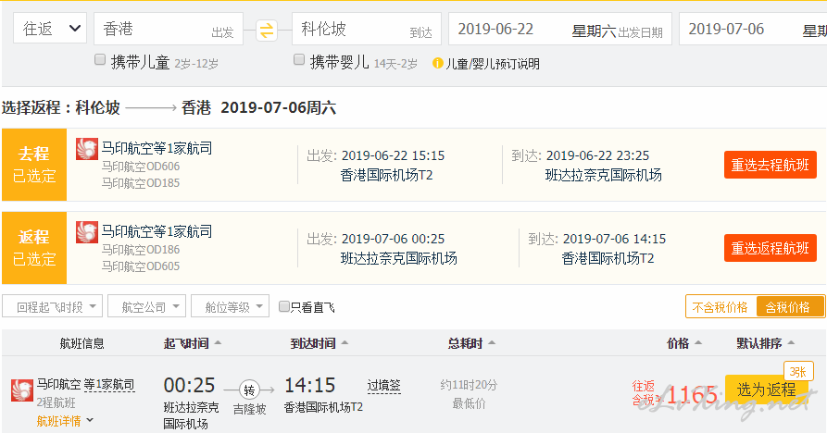Sort by departure time arrow
827x433 pixels.
point(218,343)
